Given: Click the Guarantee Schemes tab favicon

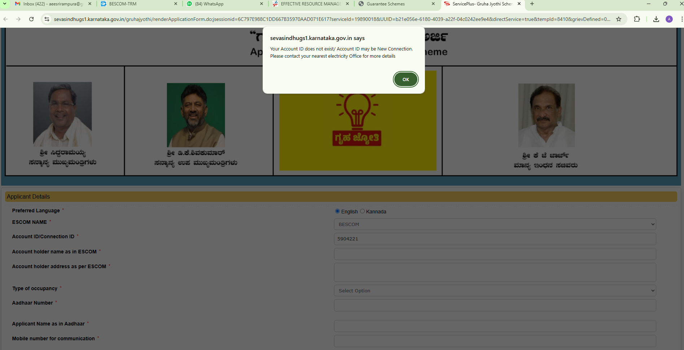Looking at the screenshot, I should 361,4.
